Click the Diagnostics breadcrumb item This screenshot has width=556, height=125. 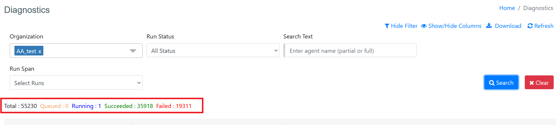pos(538,8)
